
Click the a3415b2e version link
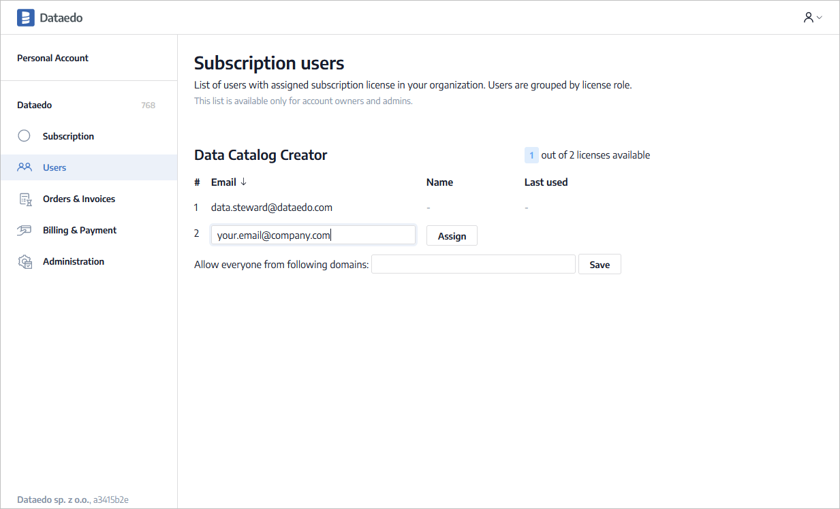(x=111, y=499)
